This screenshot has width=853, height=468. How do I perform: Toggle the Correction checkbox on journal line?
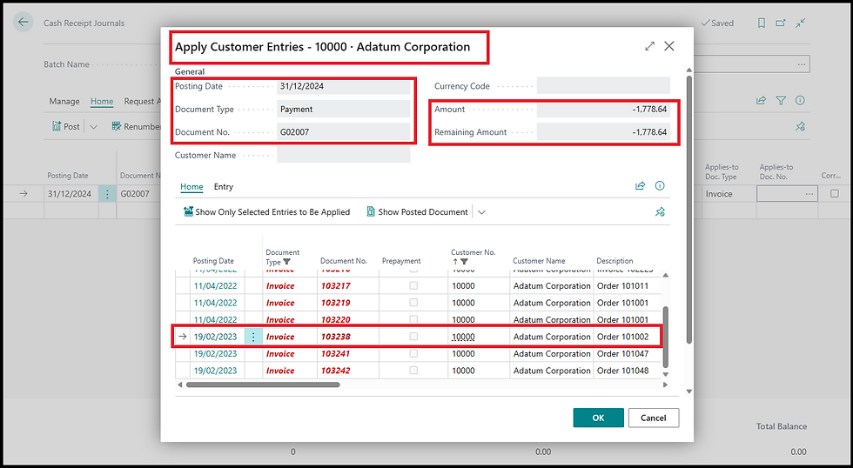coord(835,193)
